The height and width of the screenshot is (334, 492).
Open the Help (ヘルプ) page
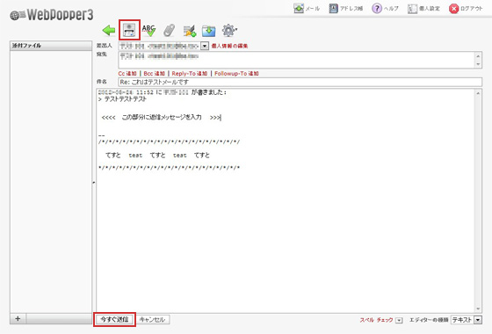[385, 9]
